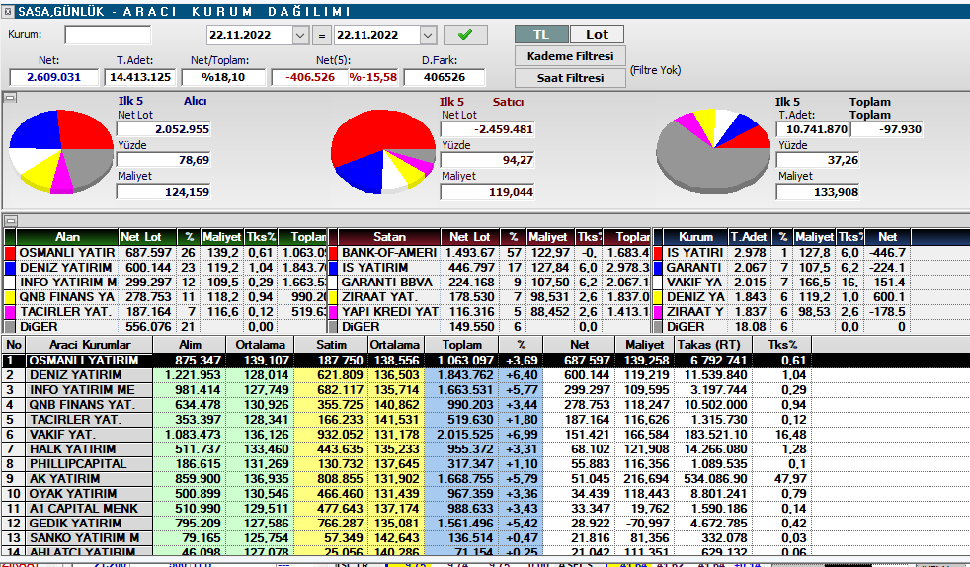Open Kademe Filtresi
Image resolution: width=970 pixels, height=567 pixels.
point(570,56)
